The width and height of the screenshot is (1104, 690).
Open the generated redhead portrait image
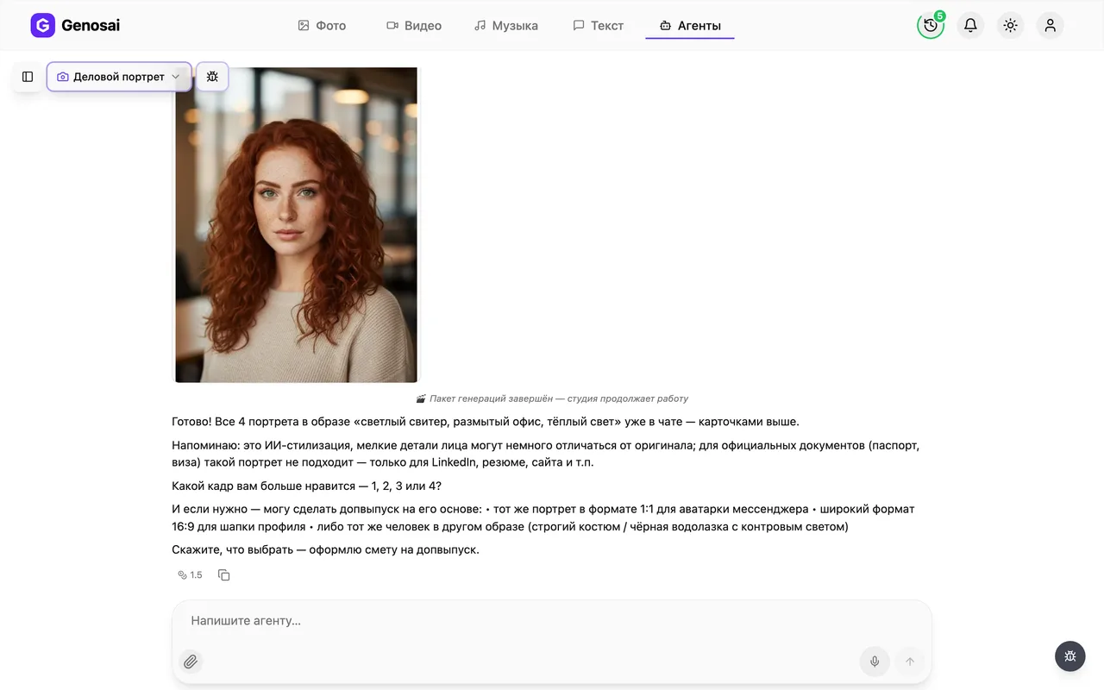click(296, 224)
